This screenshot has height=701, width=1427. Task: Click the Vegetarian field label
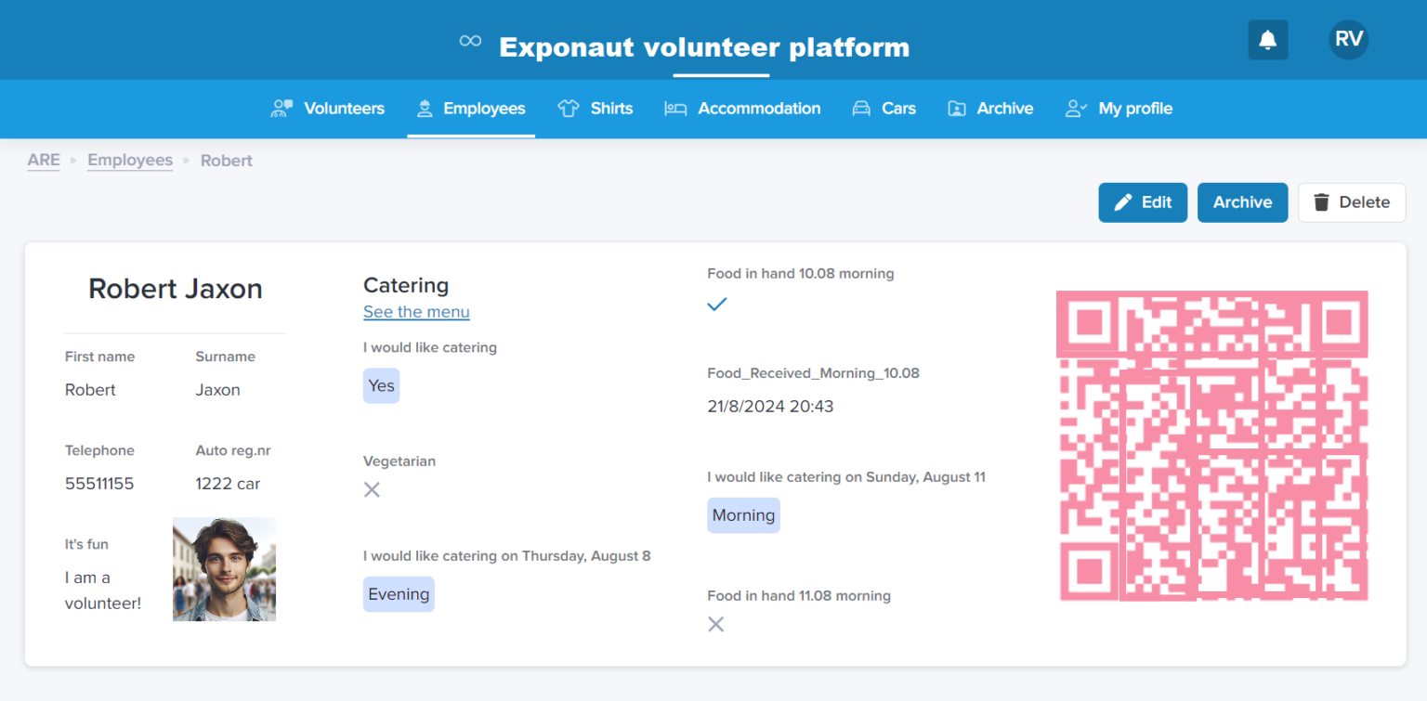[399, 461]
